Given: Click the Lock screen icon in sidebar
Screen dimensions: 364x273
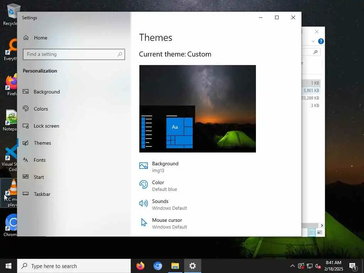Looking at the screenshot, I should 26,126.
